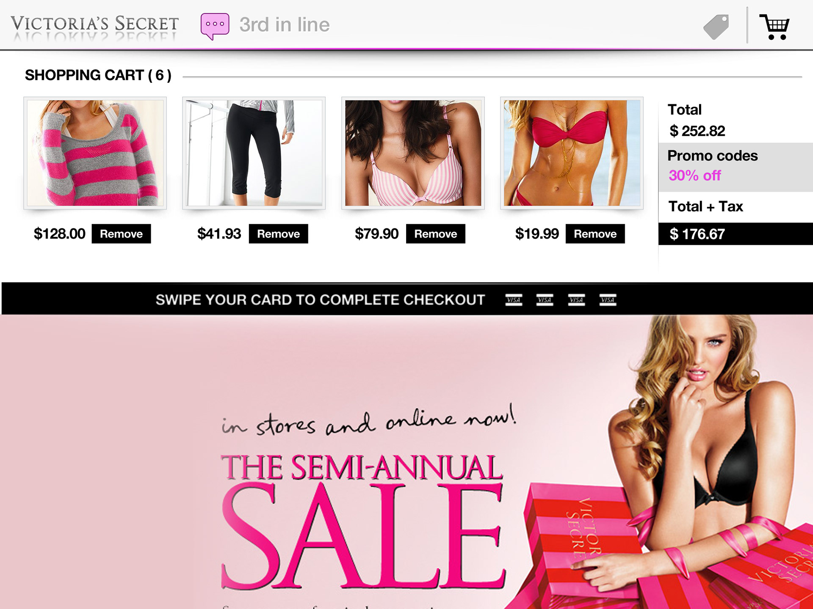Screen dimensions: 813x609
Task: Click the Victoria's Secret logo
Action: point(94,26)
